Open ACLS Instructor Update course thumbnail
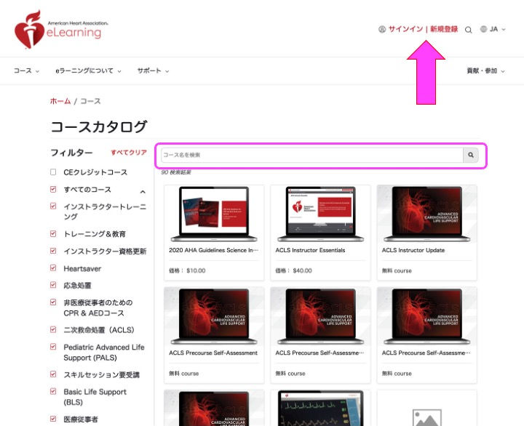Image resolution: width=524 pixels, height=426 pixels. click(426, 214)
